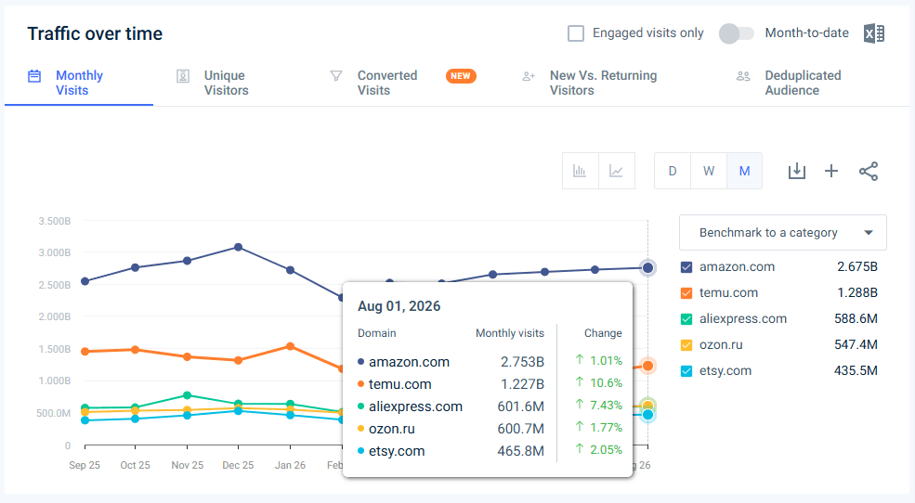915x503 pixels.
Task: Click the 10.6% change value
Action: pyautogui.click(x=606, y=383)
